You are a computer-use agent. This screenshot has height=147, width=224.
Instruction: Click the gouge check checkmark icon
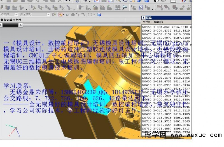(109, 8)
